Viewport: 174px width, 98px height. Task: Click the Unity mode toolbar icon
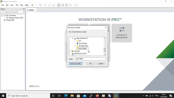pos(70,5)
